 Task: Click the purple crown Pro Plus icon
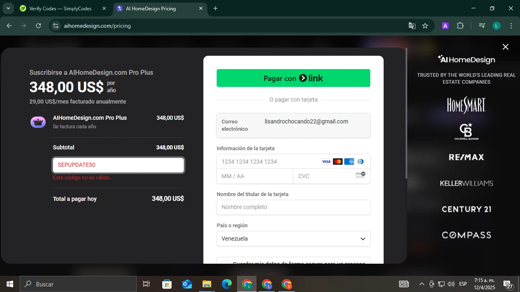(x=38, y=122)
